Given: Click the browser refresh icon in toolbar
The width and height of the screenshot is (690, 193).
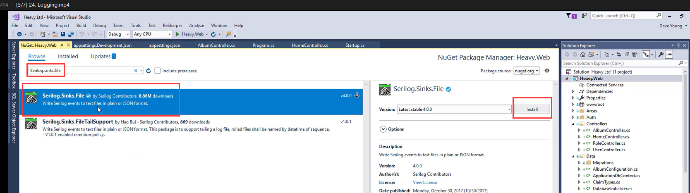Looking at the screenshot, I should point(213,34).
